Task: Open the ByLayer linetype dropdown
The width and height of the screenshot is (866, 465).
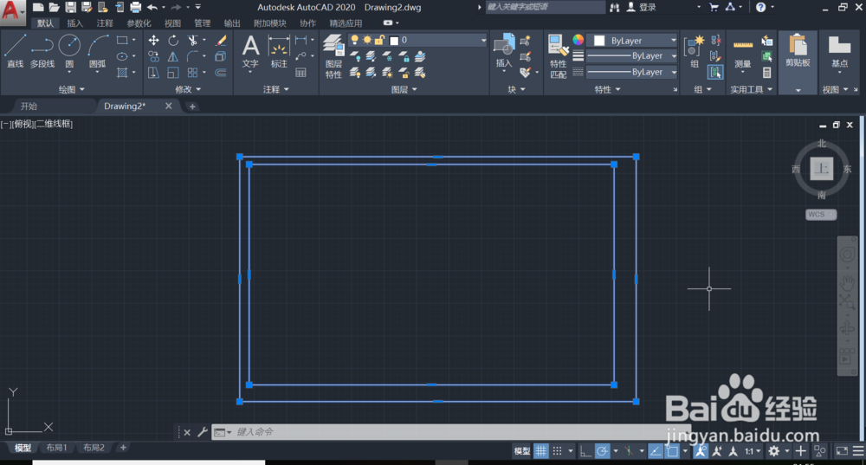Action: coord(673,72)
